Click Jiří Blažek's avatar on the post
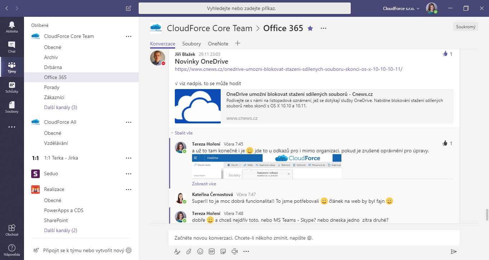This screenshot has width=489, height=260. (158, 58)
